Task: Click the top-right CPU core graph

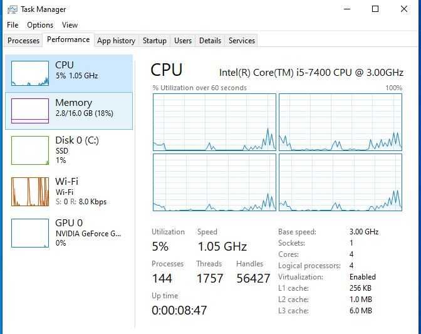Action: (340, 122)
